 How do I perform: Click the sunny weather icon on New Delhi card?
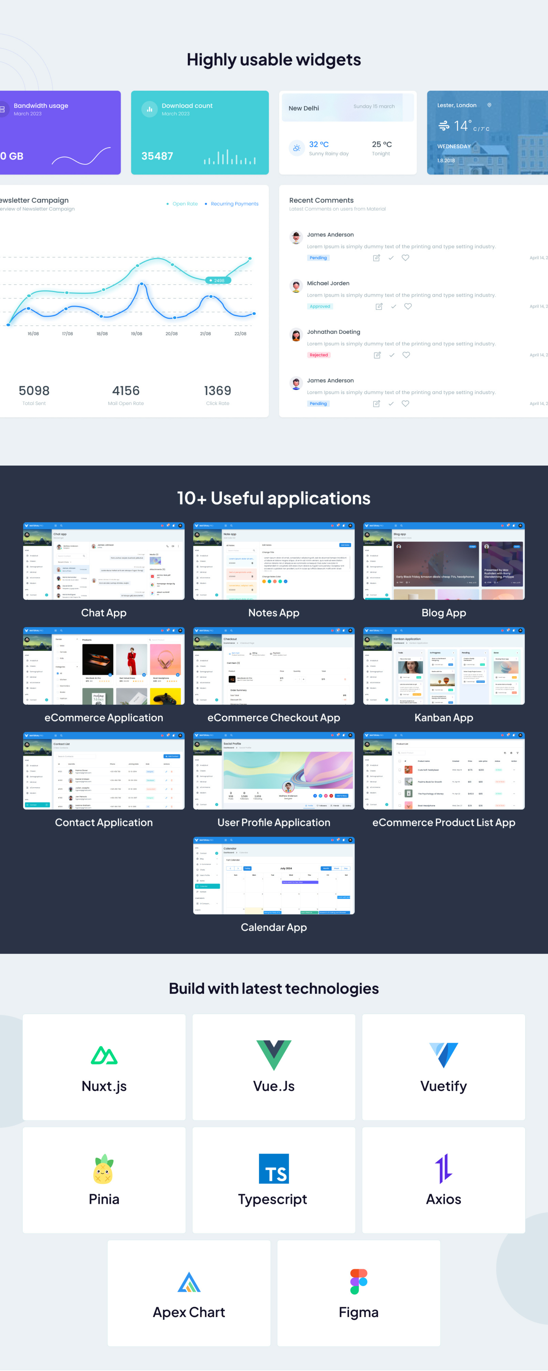297,148
